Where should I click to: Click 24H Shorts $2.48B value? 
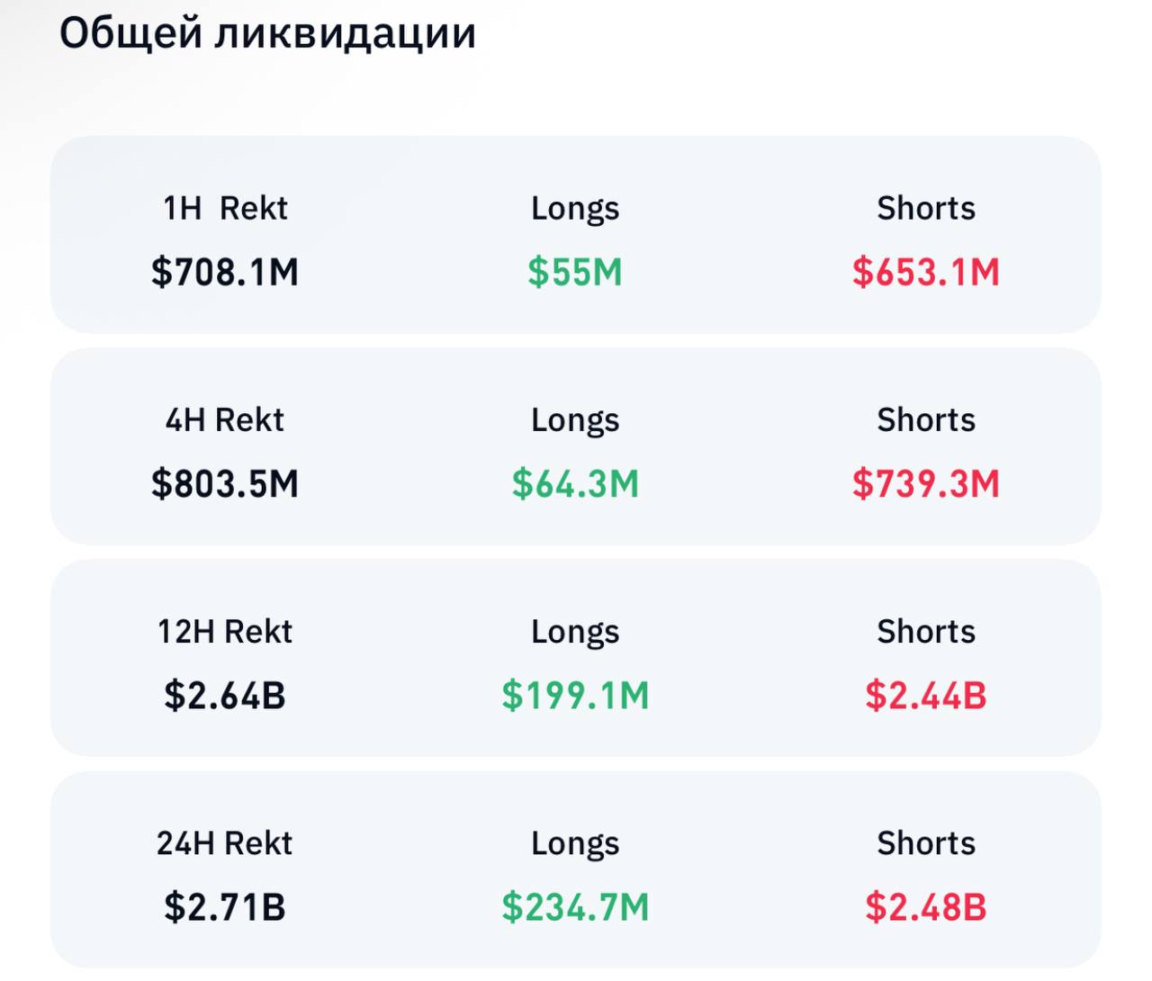(926, 906)
